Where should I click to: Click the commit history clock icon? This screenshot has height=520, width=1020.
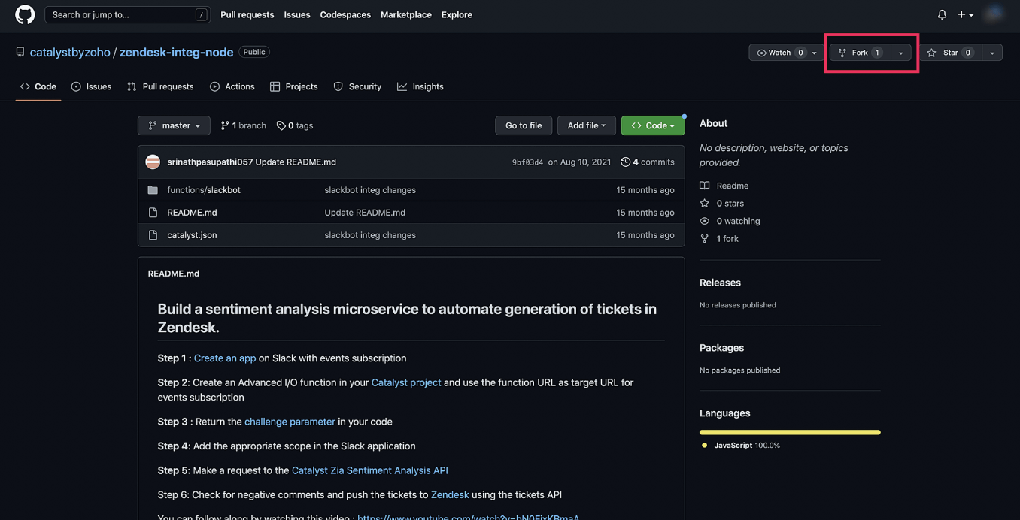coord(625,162)
